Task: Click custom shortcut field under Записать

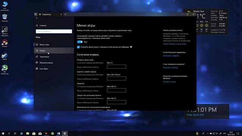Action: point(116,90)
